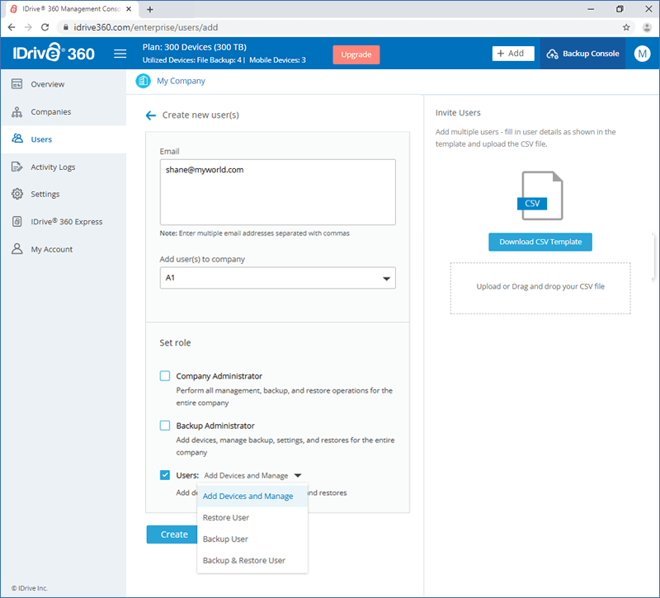Open a new browser tab
Viewport: 660px width, 598px height.
150,9
